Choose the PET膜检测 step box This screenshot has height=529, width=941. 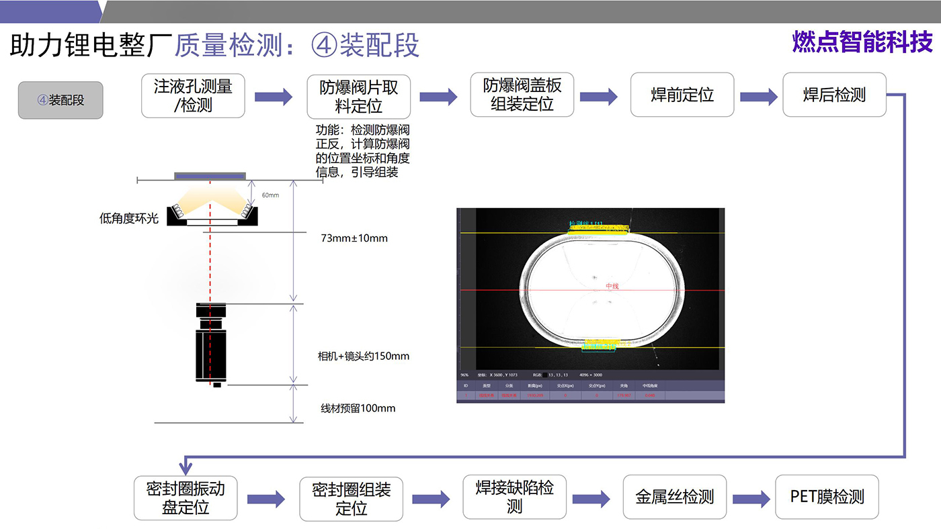[827, 497]
